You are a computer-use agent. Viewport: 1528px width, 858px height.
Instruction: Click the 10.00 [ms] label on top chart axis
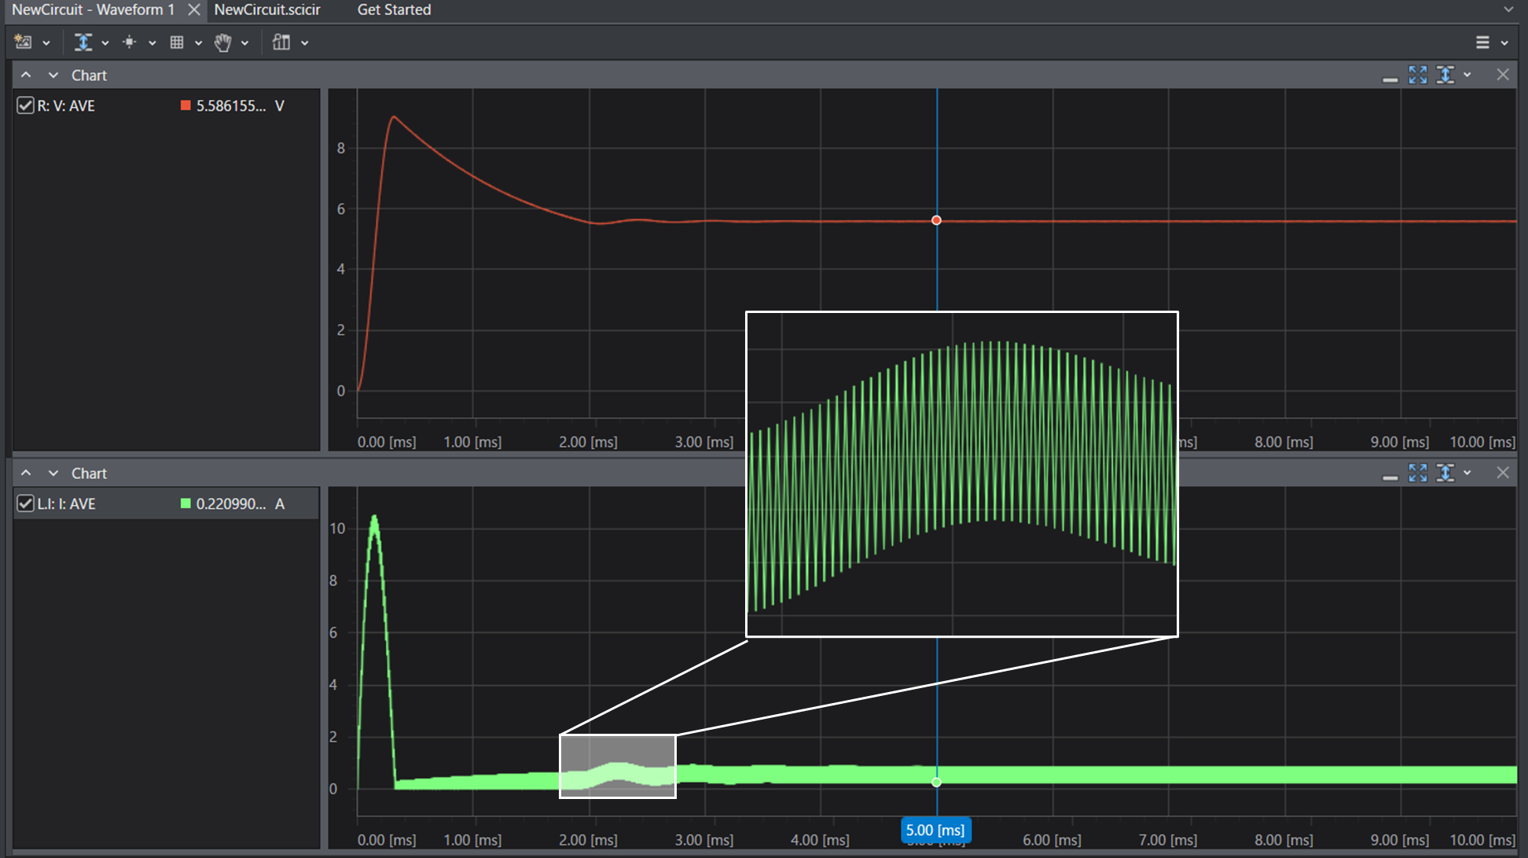coord(1482,442)
